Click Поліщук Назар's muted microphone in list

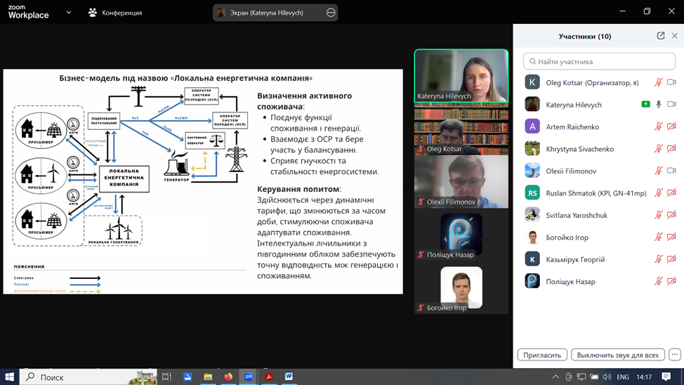coord(658,282)
